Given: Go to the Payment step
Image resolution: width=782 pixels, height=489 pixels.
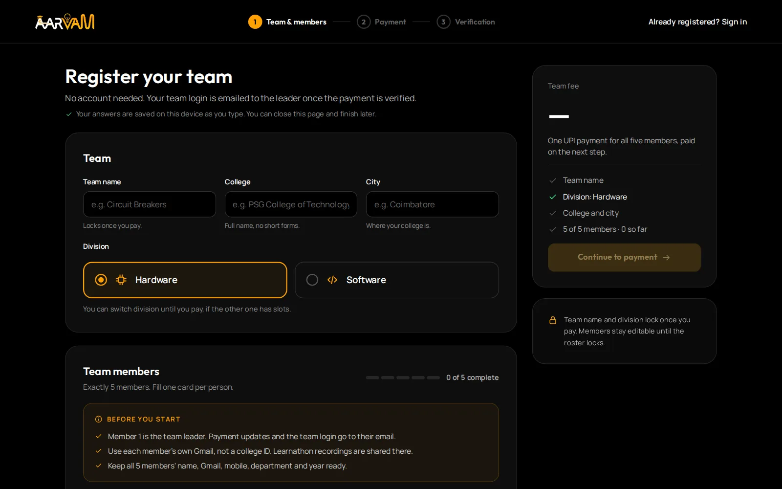Looking at the screenshot, I should coord(382,22).
